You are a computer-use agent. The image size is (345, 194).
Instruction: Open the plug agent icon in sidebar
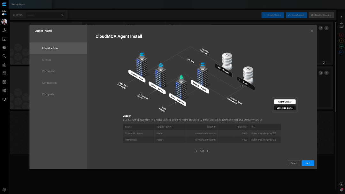tap(4, 99)
